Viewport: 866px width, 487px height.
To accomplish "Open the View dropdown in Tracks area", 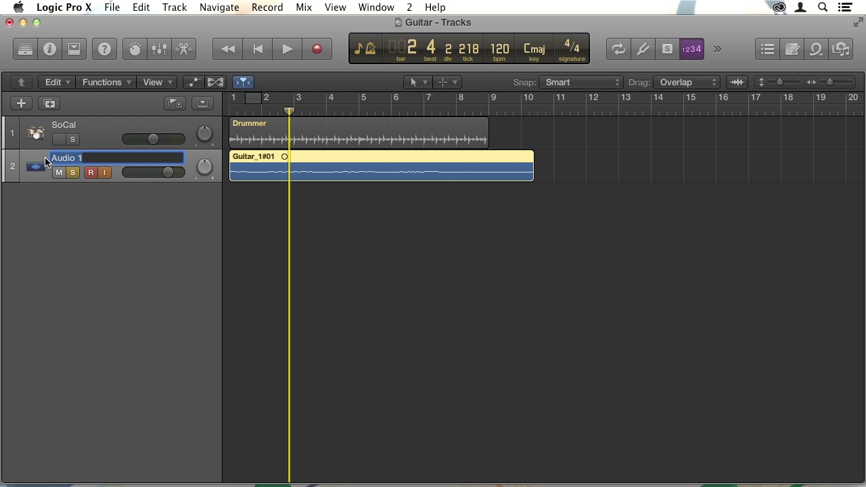I will tap(157, 83).
